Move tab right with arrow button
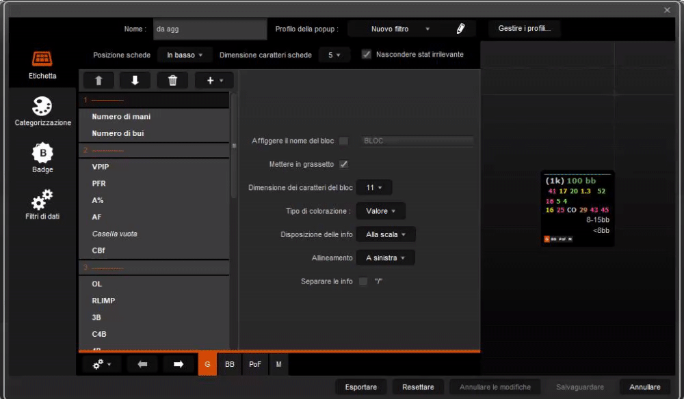 [x=179, y=364]
